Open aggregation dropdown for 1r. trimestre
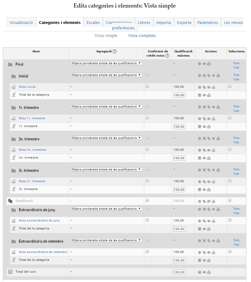This screenshot has height=282, width=251. pyautogui.click(x=106, y=107)
